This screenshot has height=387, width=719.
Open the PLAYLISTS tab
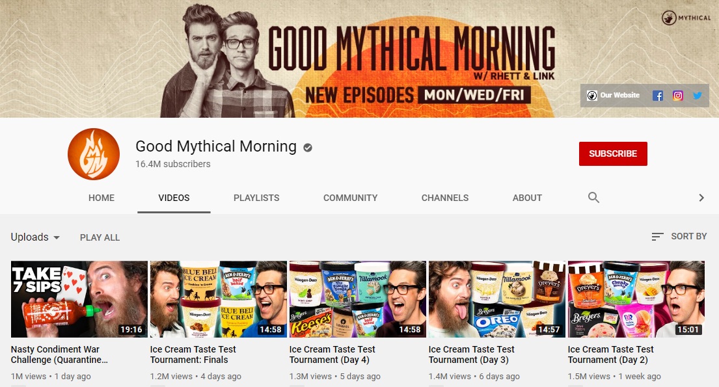(256, 198)
